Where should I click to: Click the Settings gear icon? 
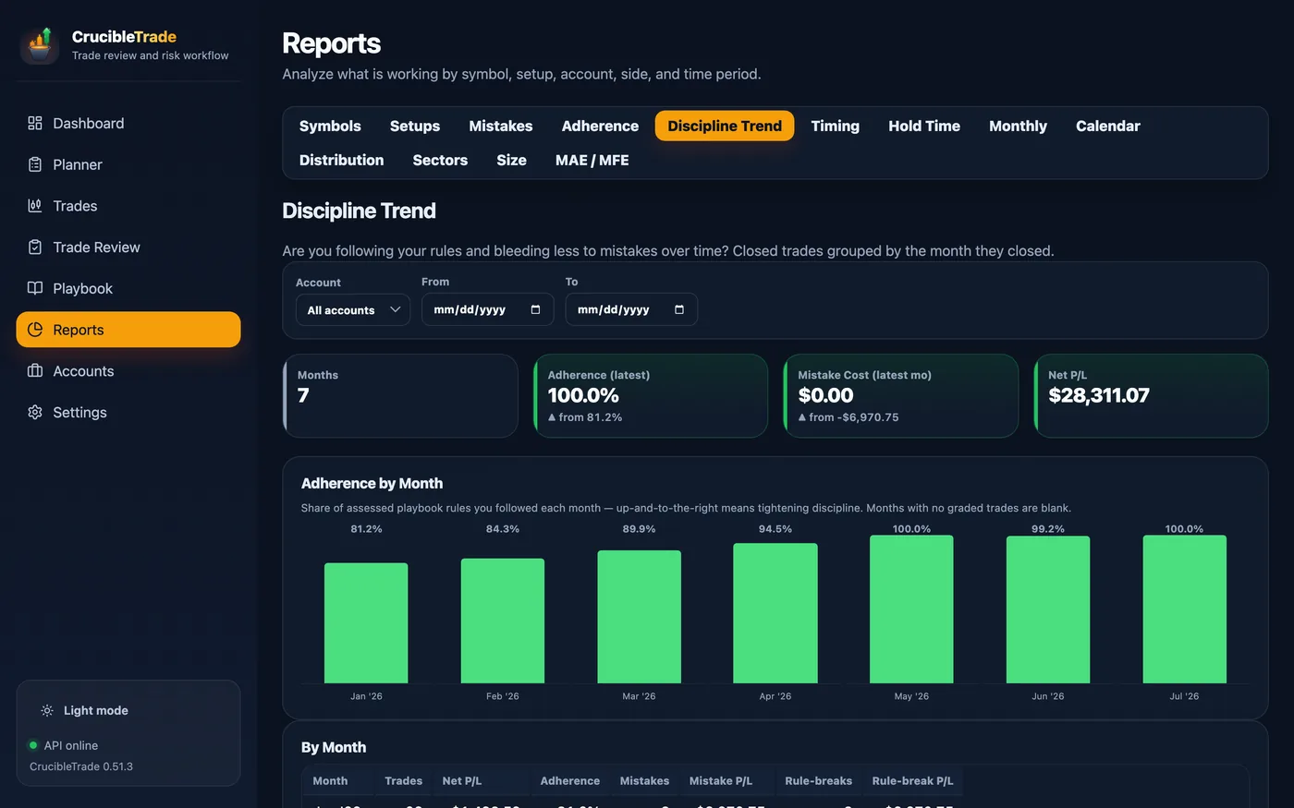tap(35, 413)
